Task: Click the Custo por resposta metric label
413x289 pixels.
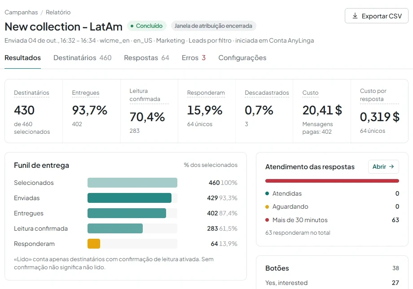Action: point(373,95)
